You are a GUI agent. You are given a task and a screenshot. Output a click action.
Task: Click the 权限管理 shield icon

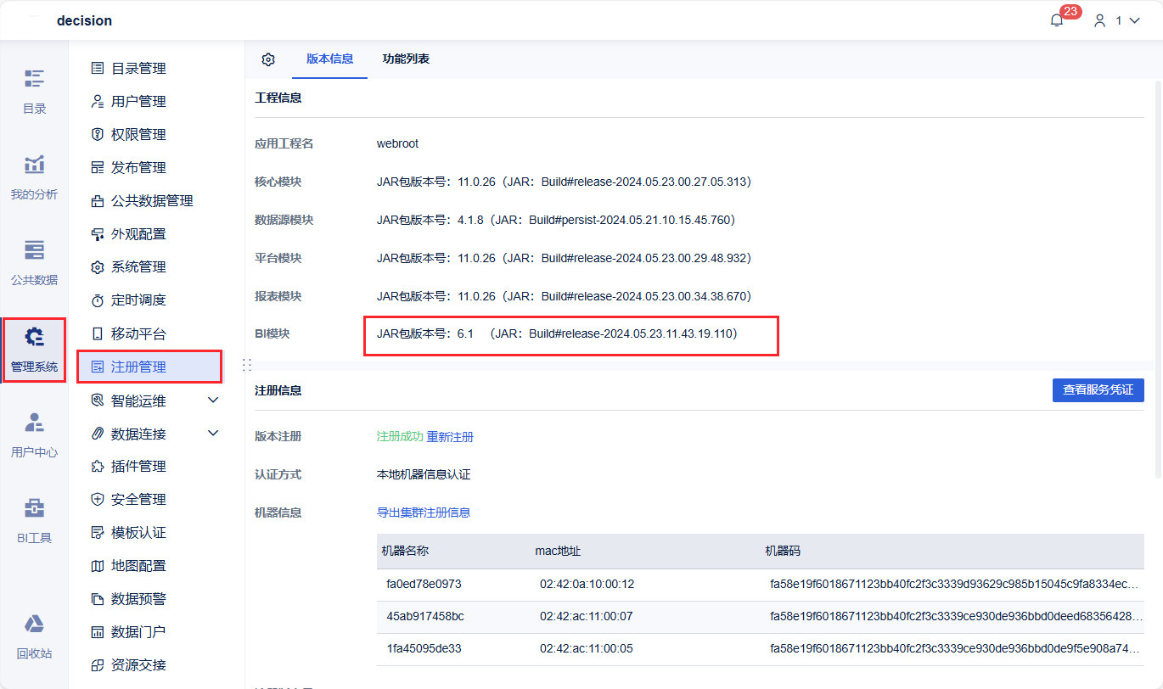click(98, 134)
